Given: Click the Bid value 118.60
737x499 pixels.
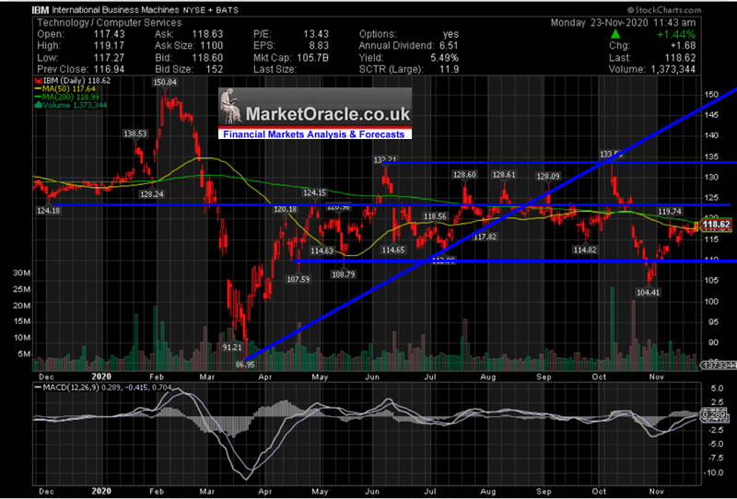Looking at the screenshot, I should pyautogui.click(x=207, y=58).
